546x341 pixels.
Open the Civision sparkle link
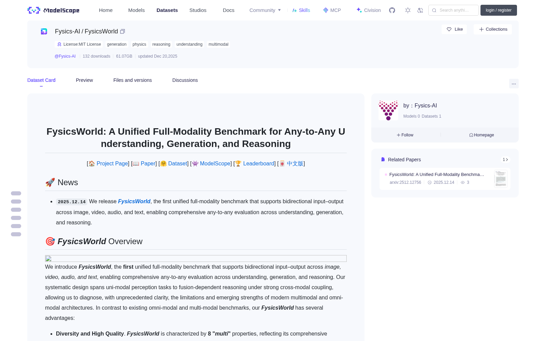click(369, 10)
